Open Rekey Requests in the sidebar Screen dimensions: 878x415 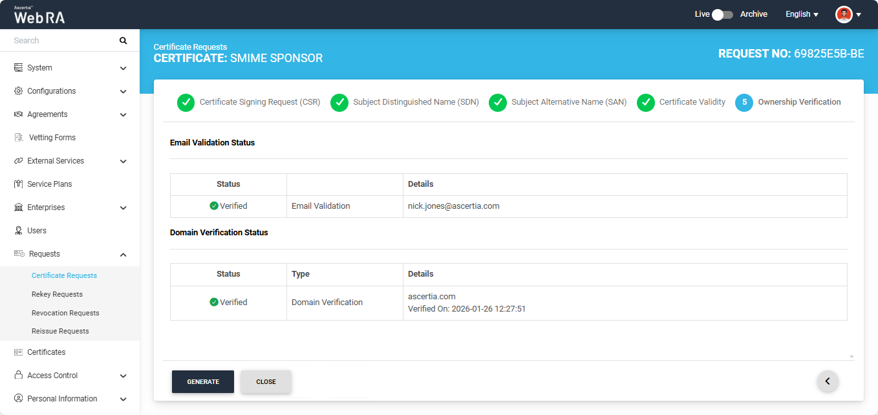[57, 294]
